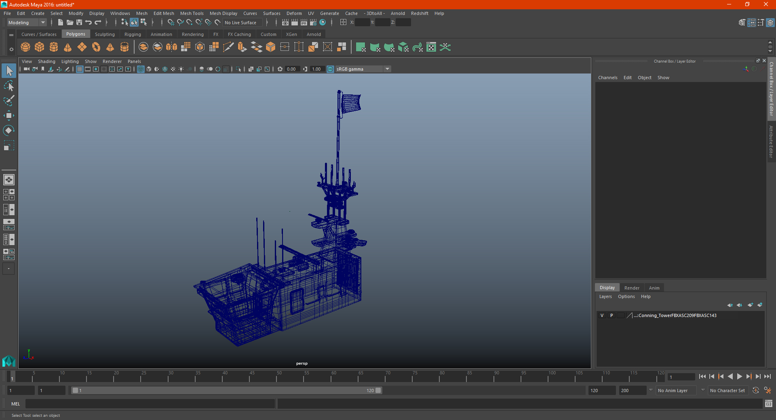Click the MEL command input field

click(150, 403)
